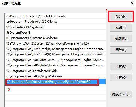Move entry up with 上移(U)
This screenshot has width=136, height=107.
[x=121, y=67]
